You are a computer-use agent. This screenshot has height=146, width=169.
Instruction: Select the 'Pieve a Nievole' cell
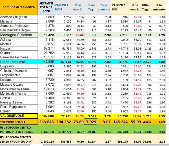coord(19,102)
